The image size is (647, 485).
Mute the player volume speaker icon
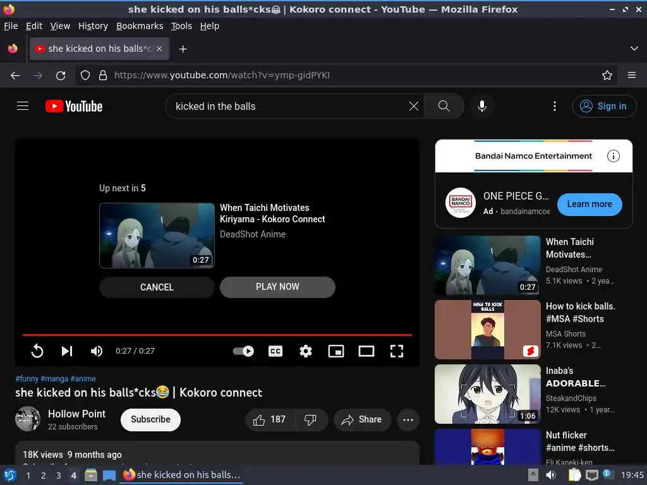tap(96, 351)
